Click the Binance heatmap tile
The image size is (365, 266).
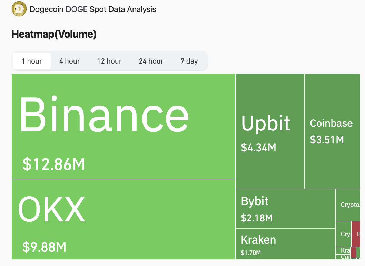coord(123,126)
